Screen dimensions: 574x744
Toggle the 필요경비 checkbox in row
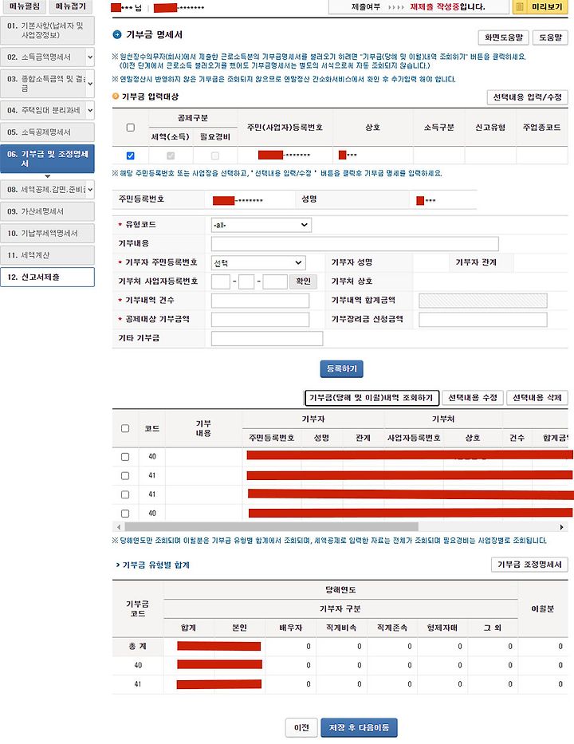tap(215, 155)
